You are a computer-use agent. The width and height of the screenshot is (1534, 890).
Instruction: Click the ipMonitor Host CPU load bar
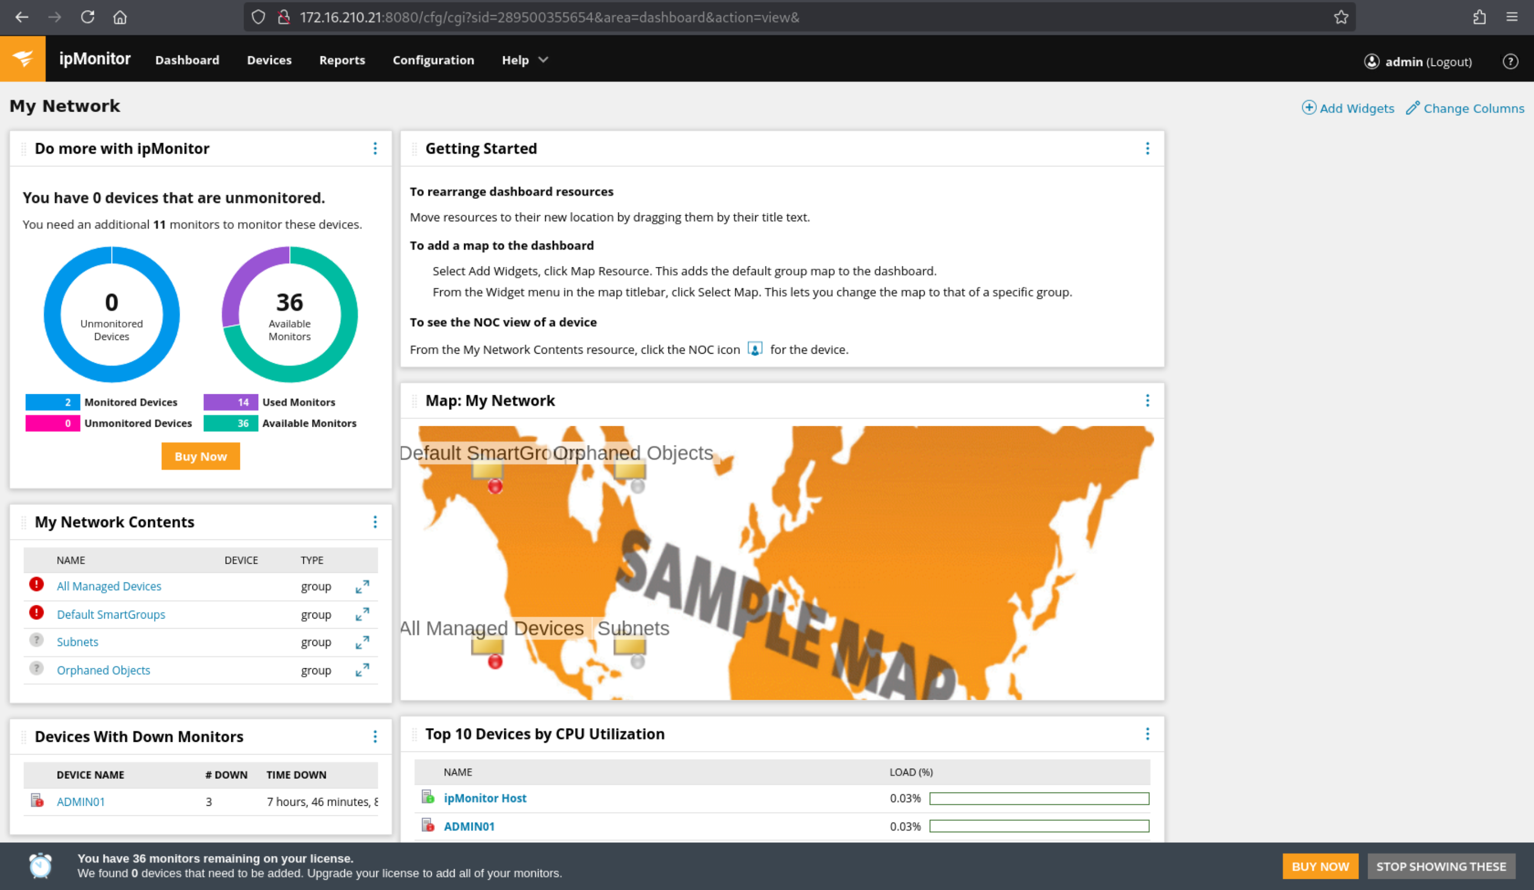coord(1039,798)
